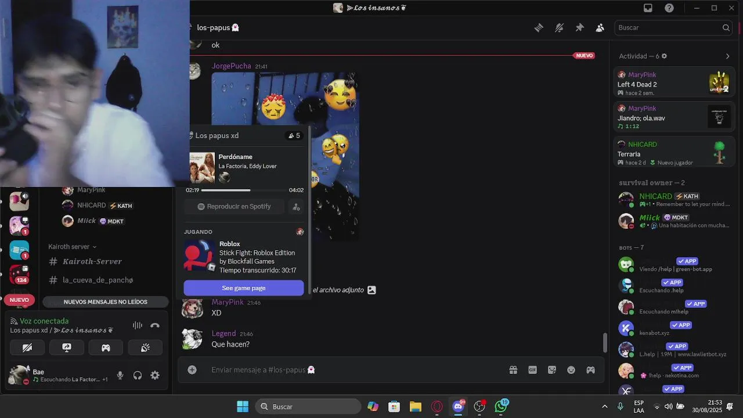Select member NHICARD in survival owner list

click(x=674, y=200)
